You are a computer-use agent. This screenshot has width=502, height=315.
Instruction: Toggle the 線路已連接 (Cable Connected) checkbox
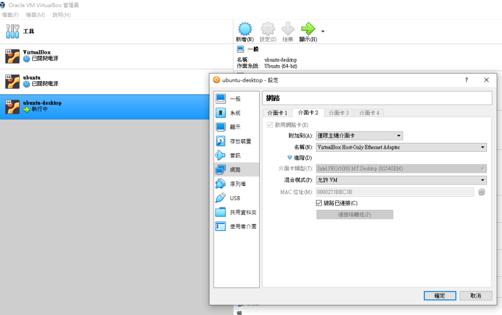coord(319,203)
